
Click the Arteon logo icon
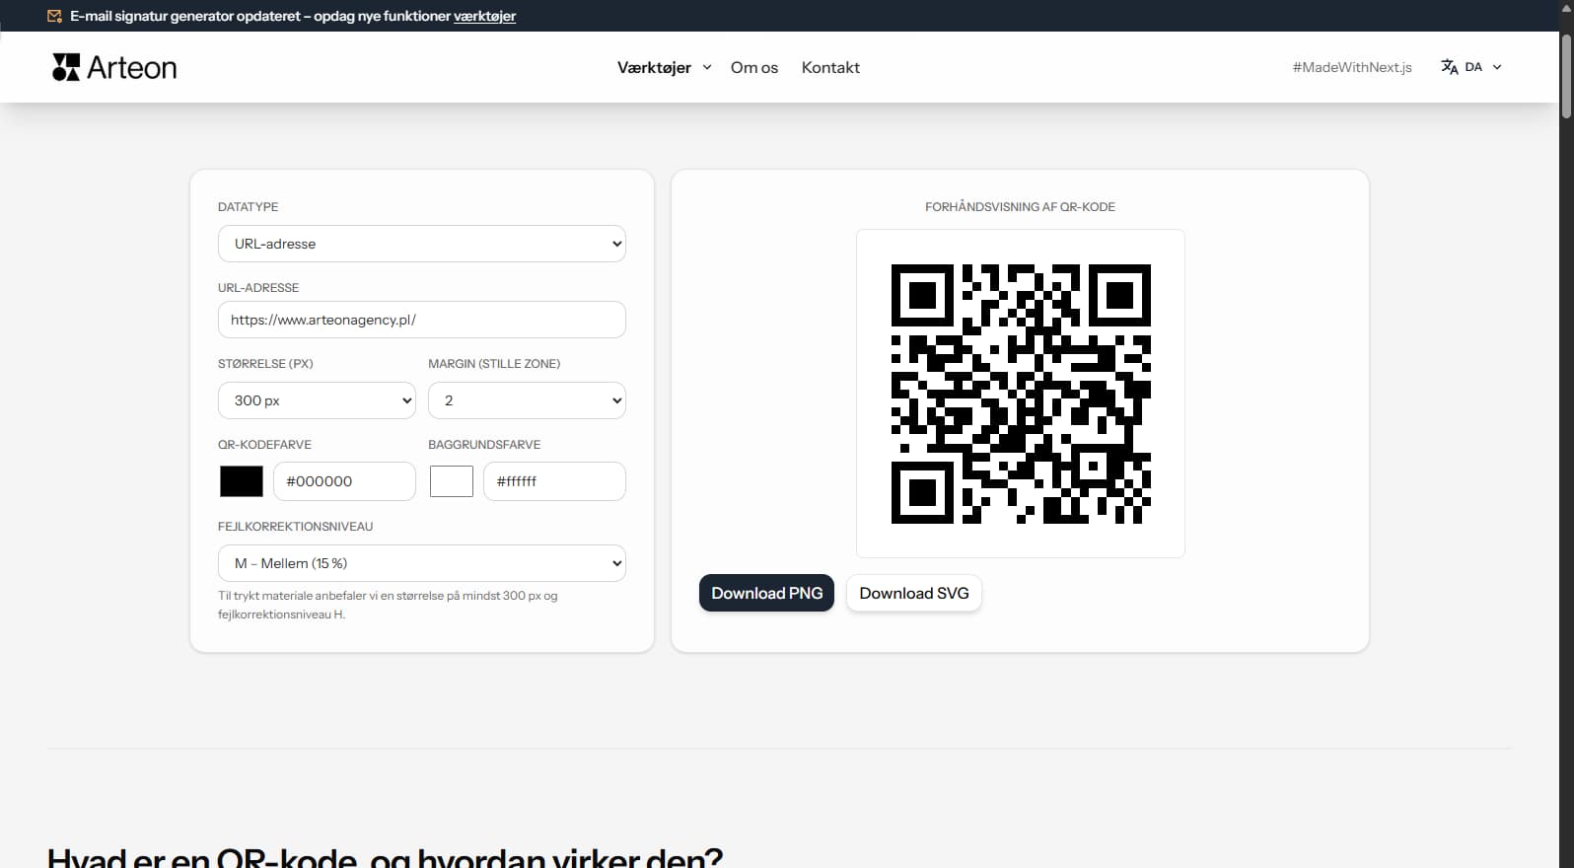pos(66,67)
